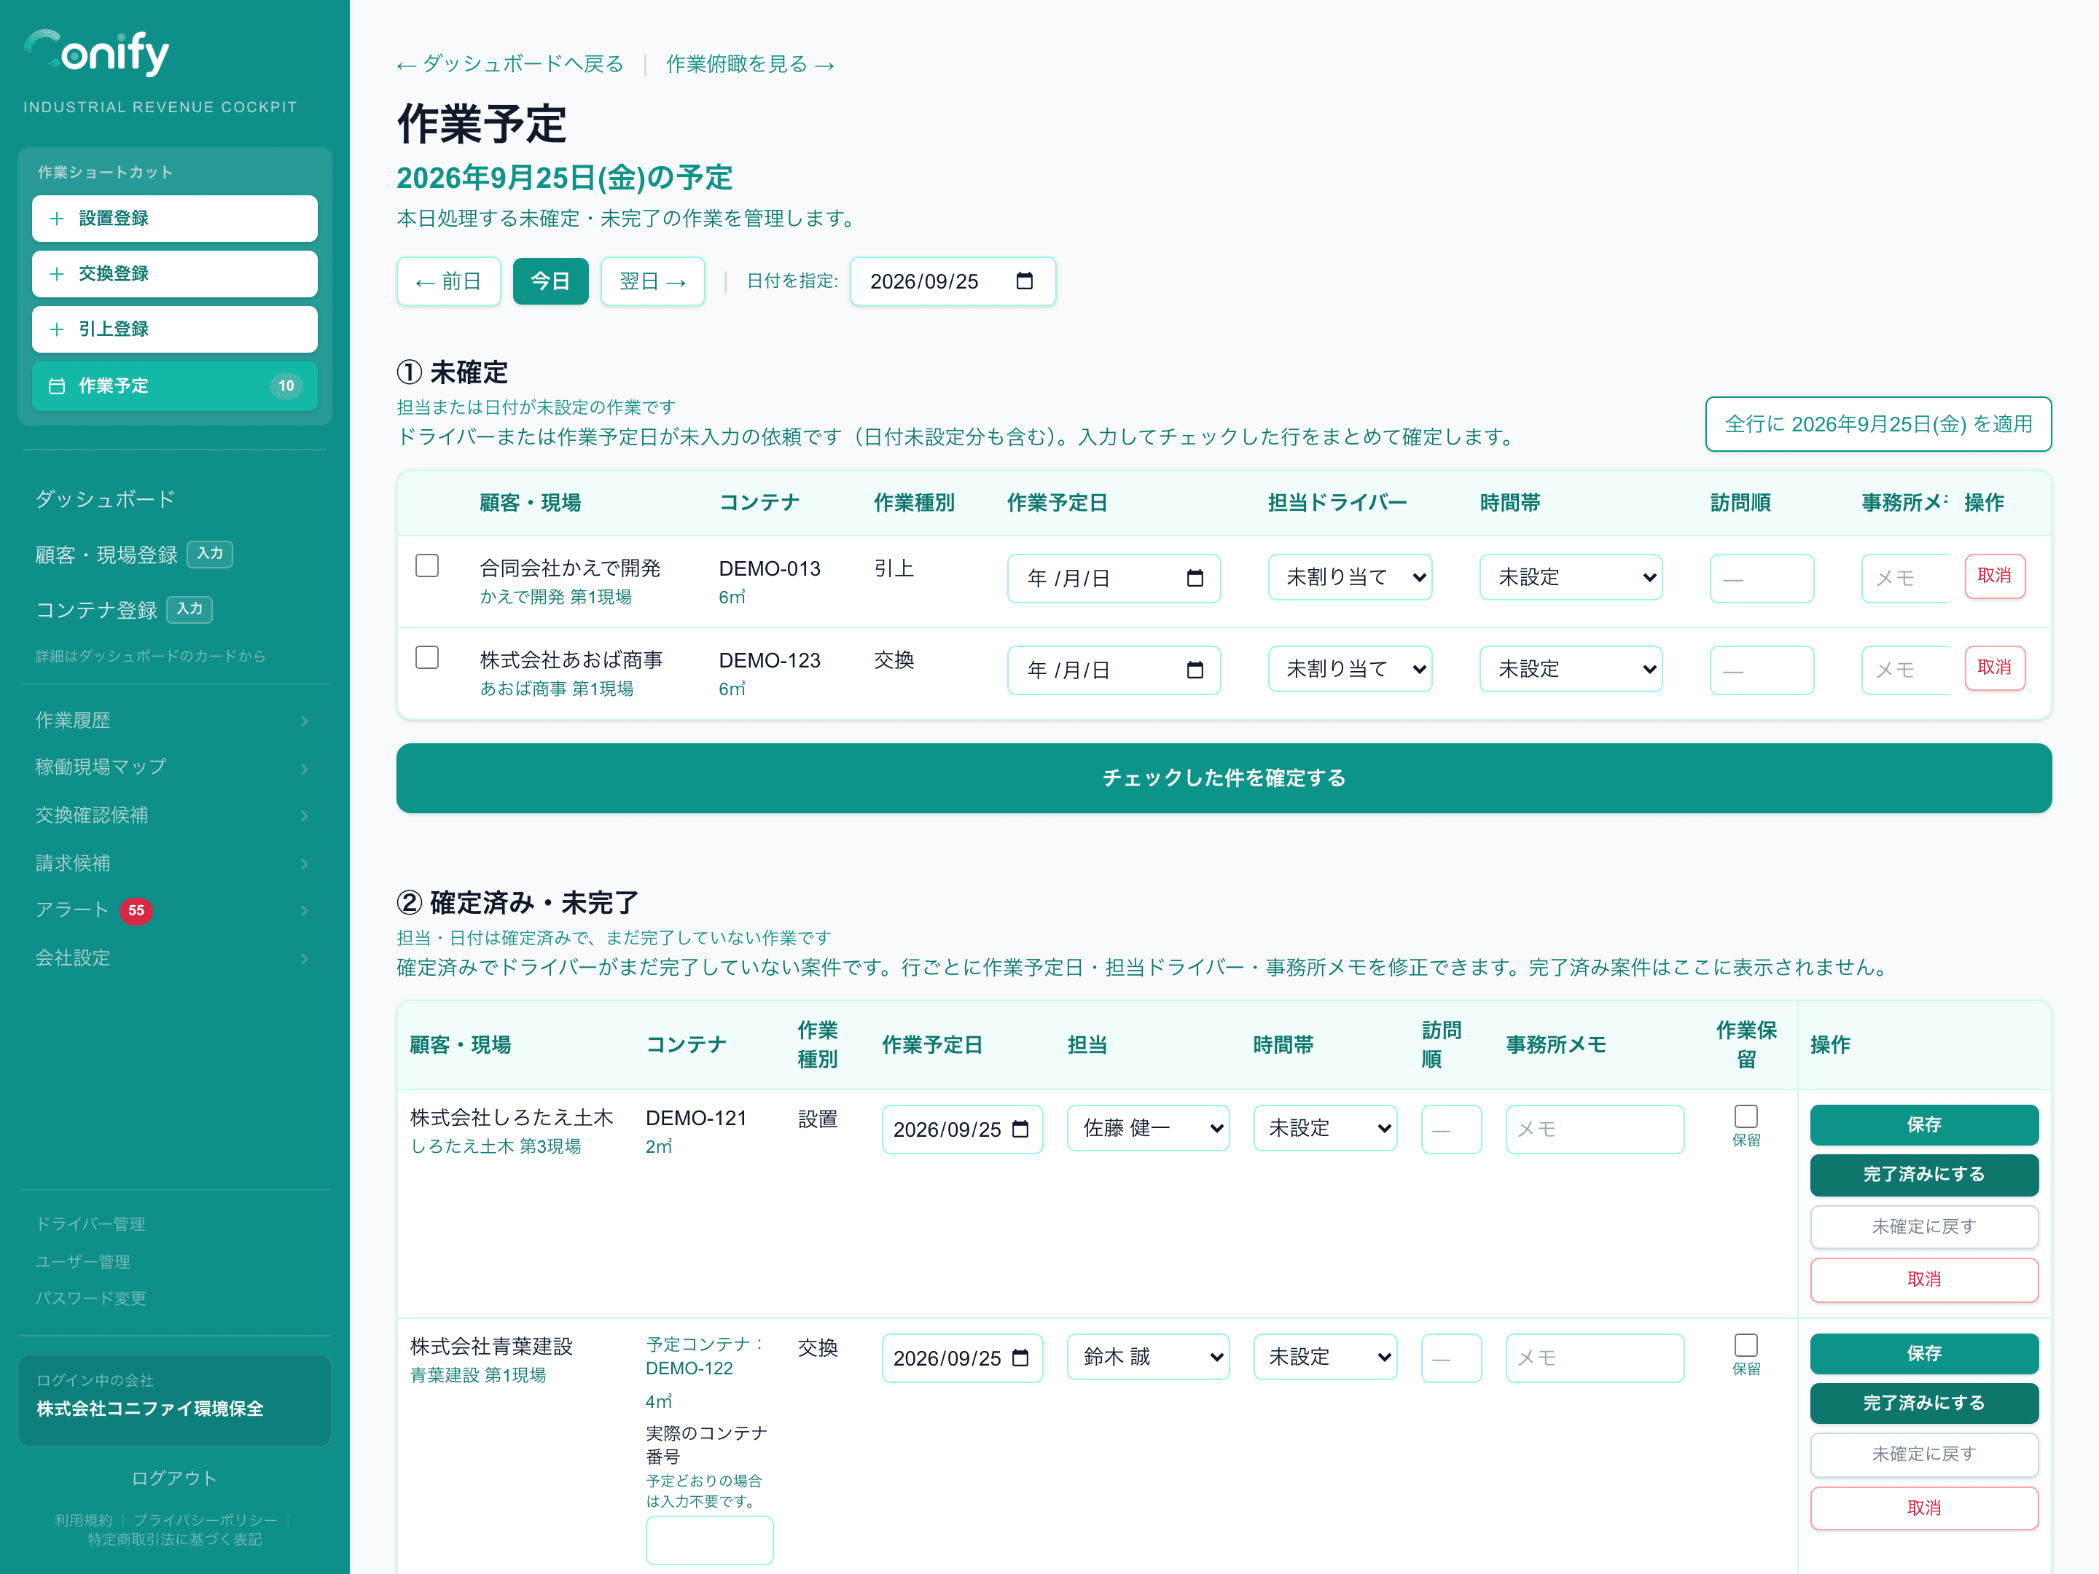Follow ダッシュボードへ戻る link
Image resolution: width=2099 pixels, height=1574 pixels.
pos(510,63)
